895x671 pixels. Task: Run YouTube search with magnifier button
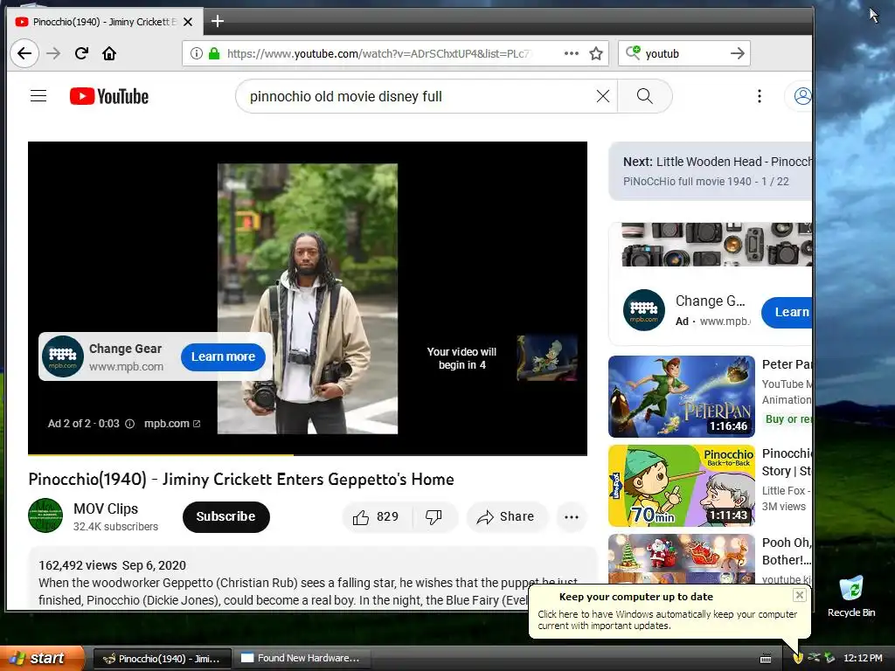pos(645,96)
